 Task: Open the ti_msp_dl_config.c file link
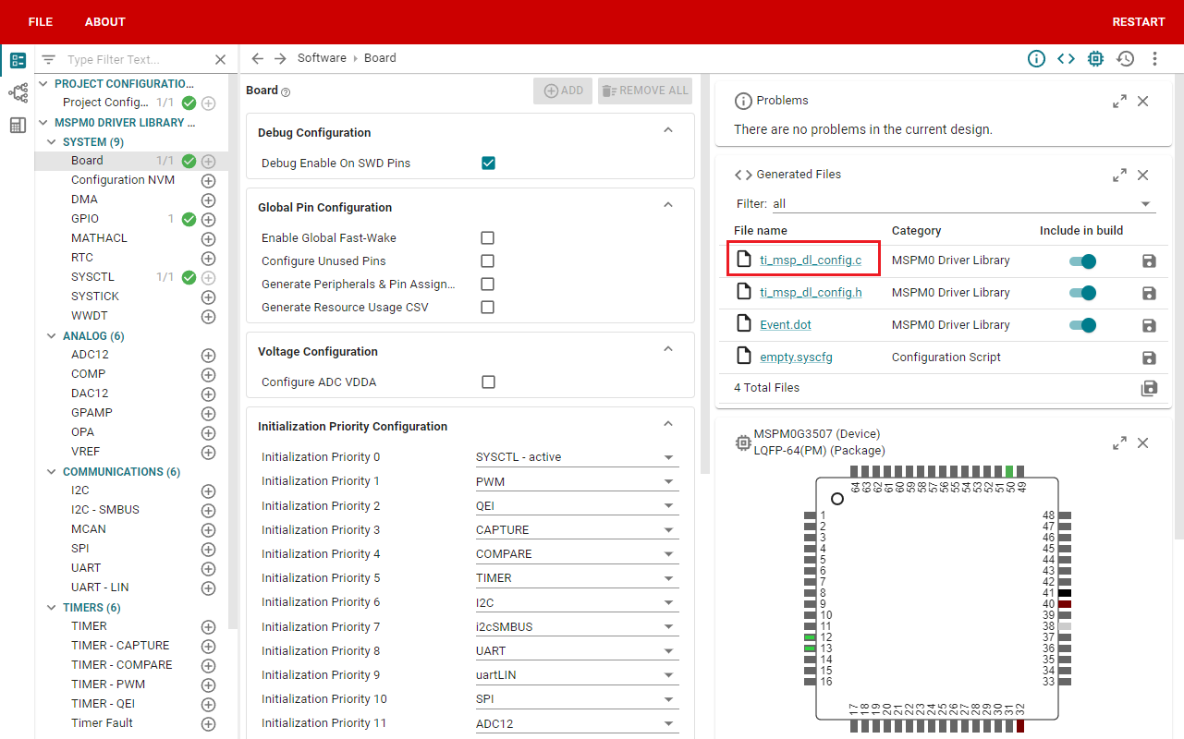pyautogui.click(x=811, y=260)
